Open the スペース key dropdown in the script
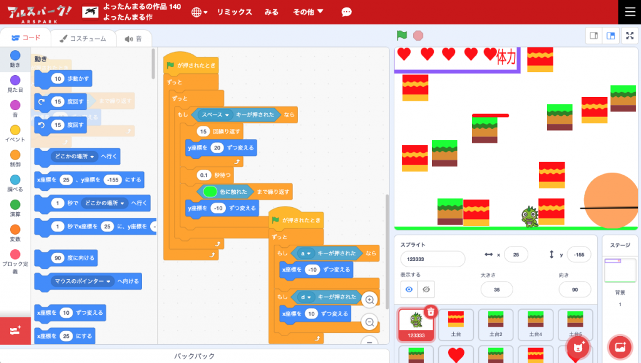 pyautogui.click(x=215, y=115)
